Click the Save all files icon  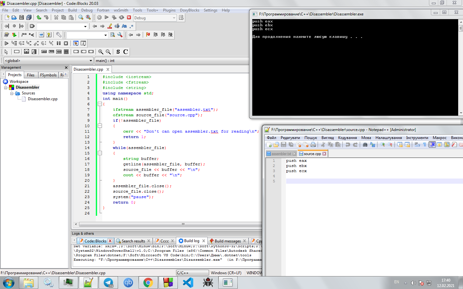pos(29,18)
